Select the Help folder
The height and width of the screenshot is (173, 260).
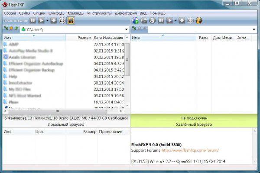tap(13, 76)
